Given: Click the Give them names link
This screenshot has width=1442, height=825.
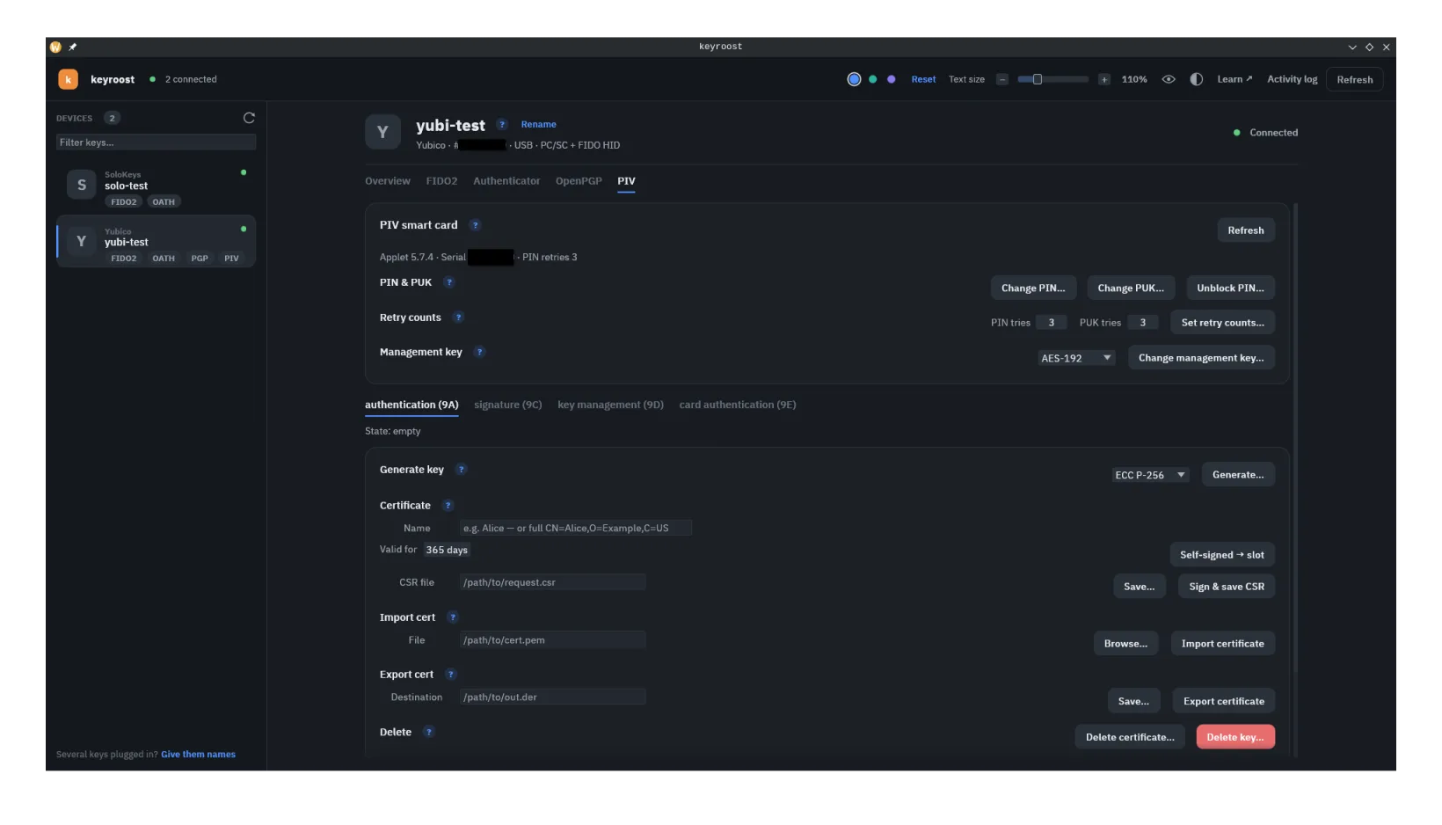Looking at the screenshot, I should click(x=198, y=755).
